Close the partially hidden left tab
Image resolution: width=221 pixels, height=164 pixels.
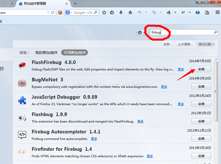pyautogui.click(x=12, y=4)
